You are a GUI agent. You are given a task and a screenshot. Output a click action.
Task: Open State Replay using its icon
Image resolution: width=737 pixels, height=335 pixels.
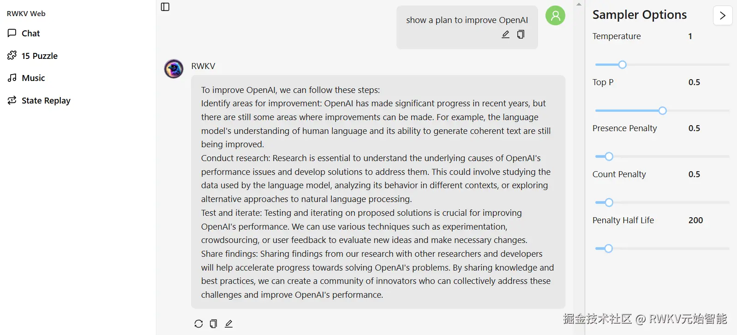coord(12,100)
